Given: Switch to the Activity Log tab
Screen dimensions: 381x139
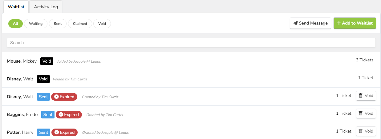Looking at the screenshot, I should pyautogui.click(x=46, y=7).
